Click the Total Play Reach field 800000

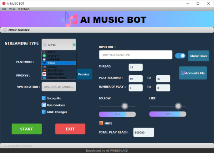pos(144,132)
